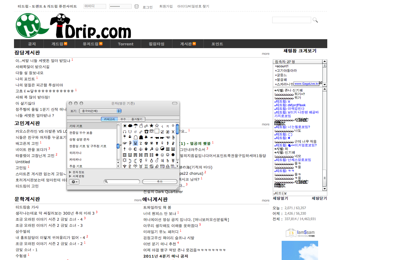The image size is (396, 260).
Task: Click the magnifier search icon beside site search
Action: pyautogui.click(x=315, y=20)
